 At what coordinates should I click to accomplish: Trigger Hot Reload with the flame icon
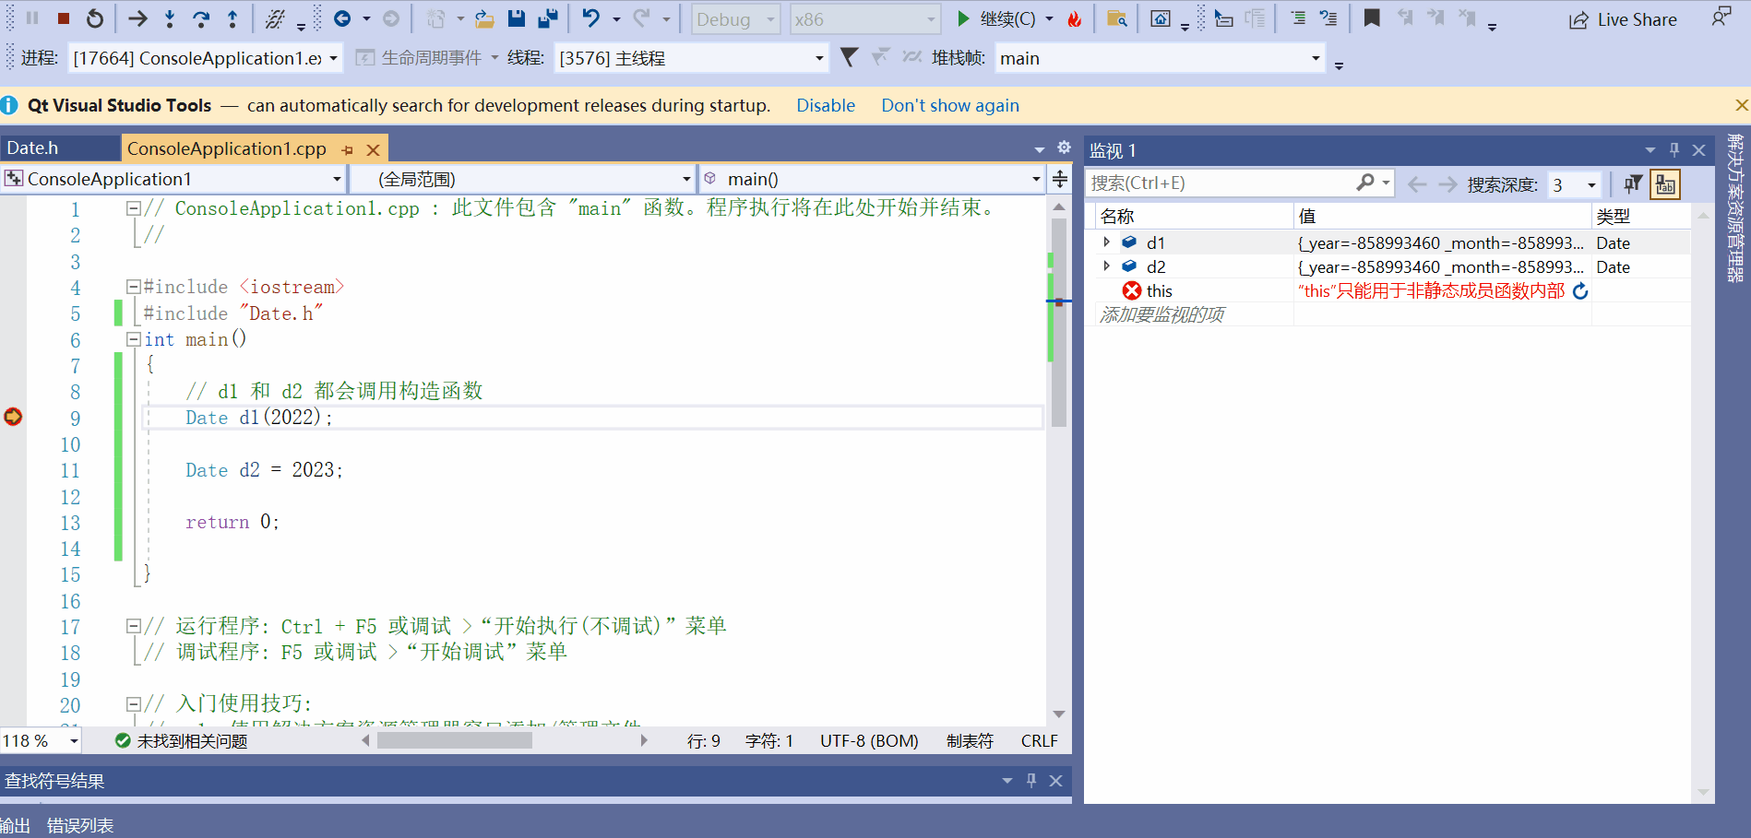1075,17
